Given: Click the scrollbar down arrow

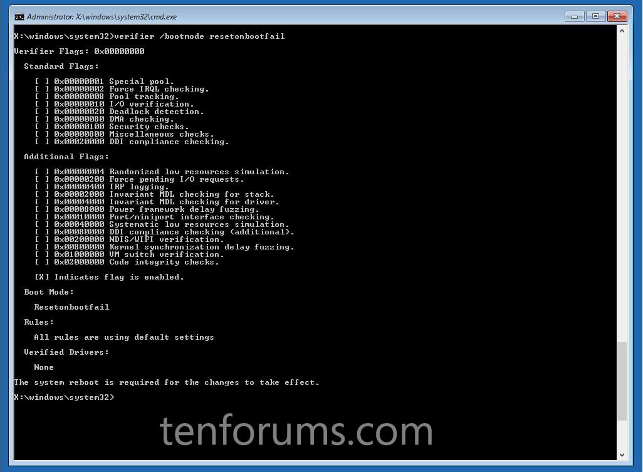Looking at the screenshot, I should click(622, 454).
